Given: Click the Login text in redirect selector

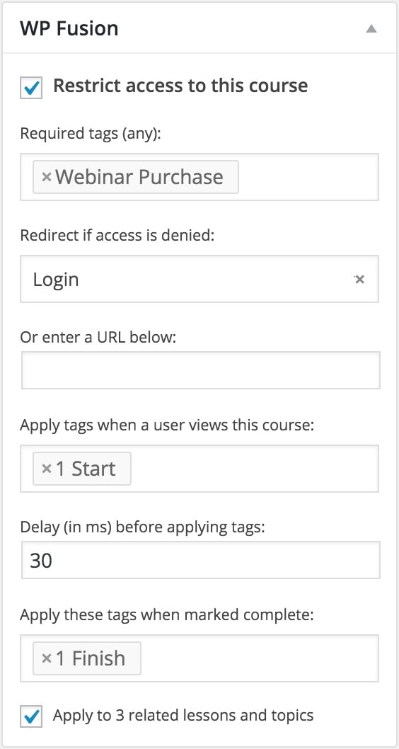Looking at the screenshot, I should click(56, 280).
